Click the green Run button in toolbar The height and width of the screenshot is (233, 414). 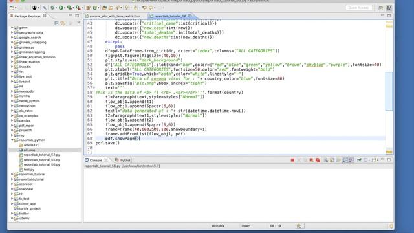(x=61, y=8)
